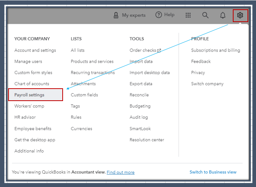Image resolution: width=256 pixels, height=187 pixels.
Task: Go to Products and services
Action: pos(92,62)
